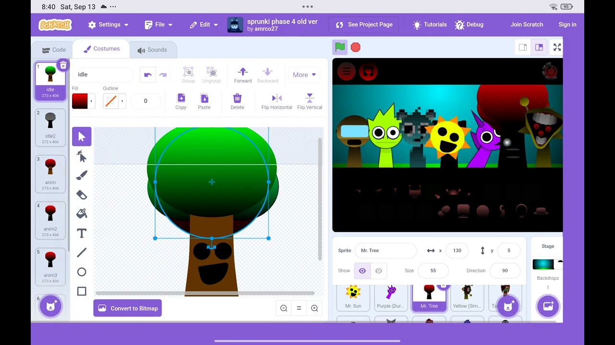The width and height of the screenshot is (615, 345).
Task: Select the Rectangle tool
Action: (x=82, y=291)
